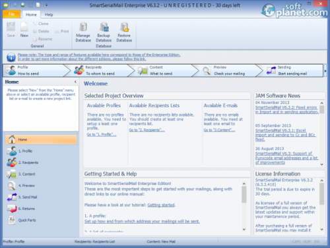Click the 'Go to 2. Recipients' link
The width and height of the screenshot is (330, 248).
[147, 130]
